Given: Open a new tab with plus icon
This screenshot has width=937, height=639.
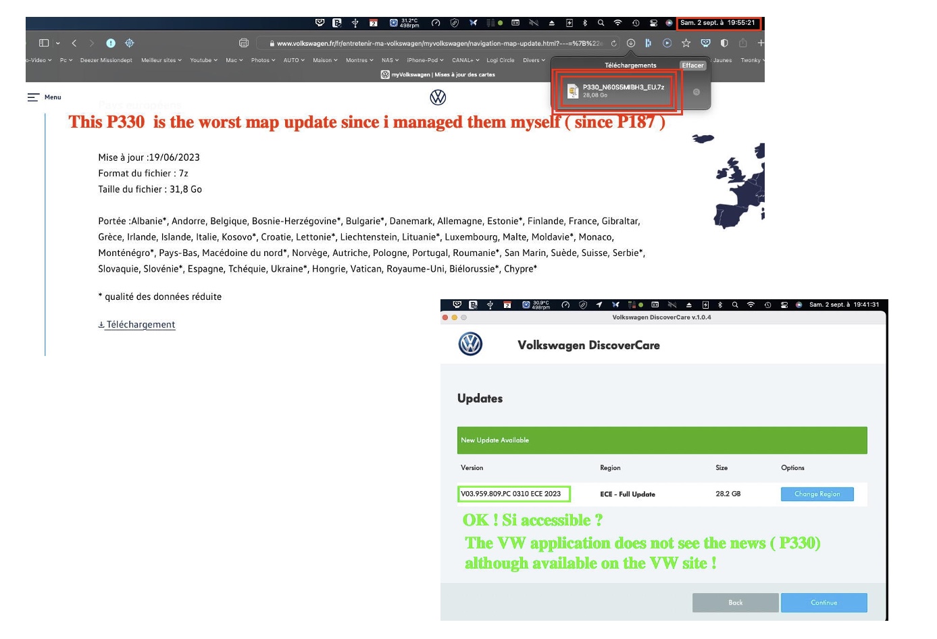Looking at the screenshot, I should tap(761, 43).
